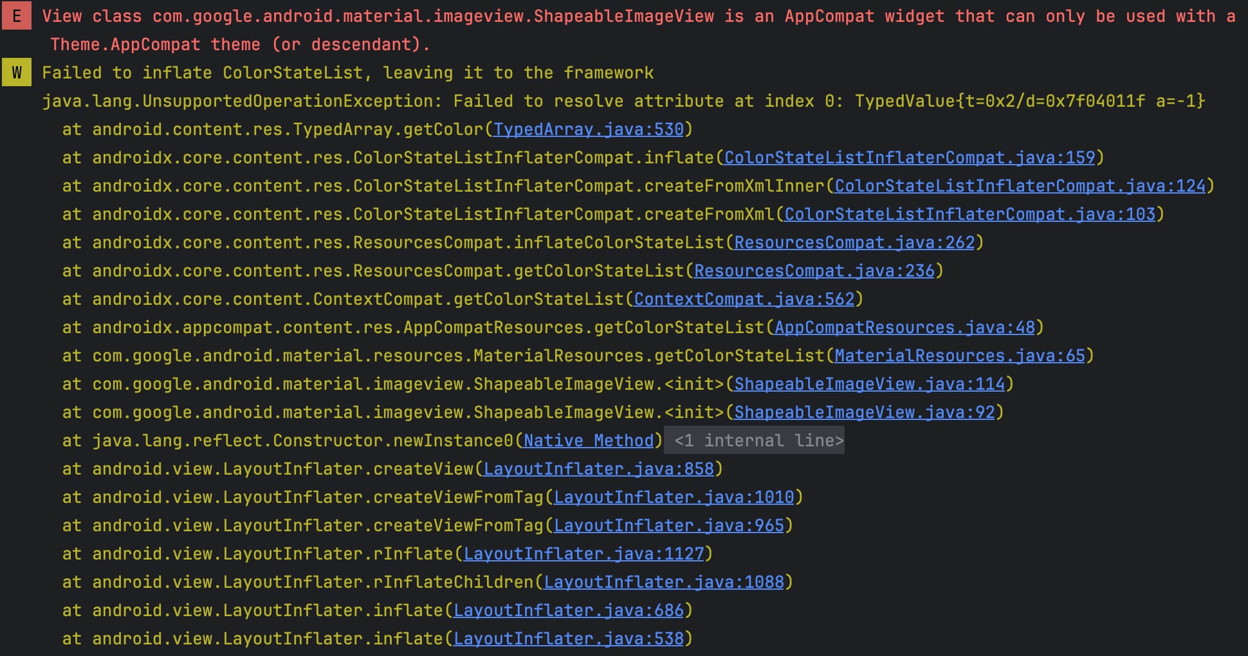Screen dimensions: 1248x656
Task: Follow the Native Method link
Action: click(x=589, y=441)
